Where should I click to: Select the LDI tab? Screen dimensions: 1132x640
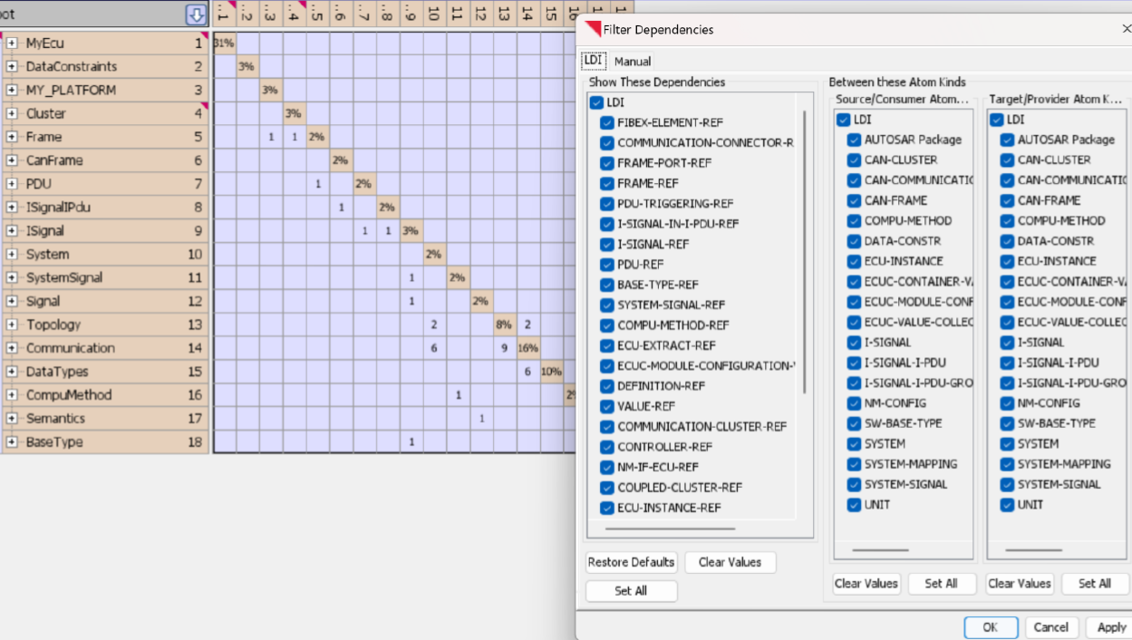(x=593, y=61)
